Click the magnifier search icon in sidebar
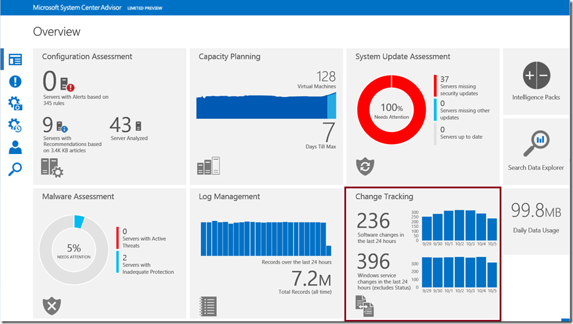This screenshot has height=324, width=573. point(15,169)
